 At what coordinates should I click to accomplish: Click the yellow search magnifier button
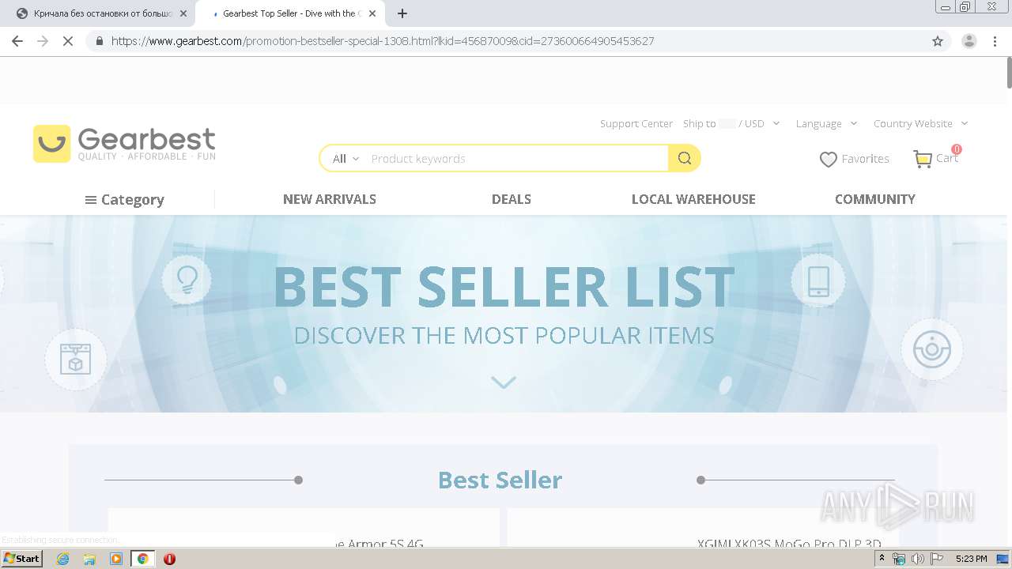coord(685,158)
